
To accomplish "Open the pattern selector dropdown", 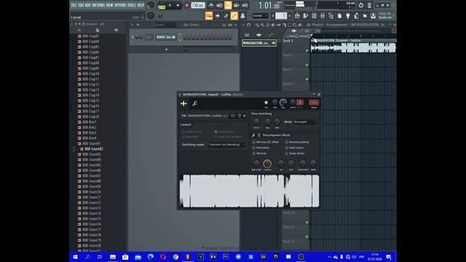I will pos(281,16).
